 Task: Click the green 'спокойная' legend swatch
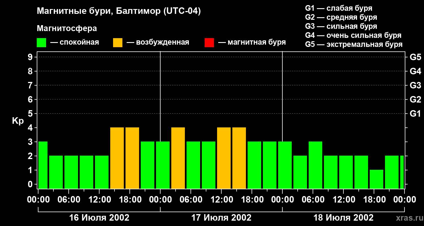[41, 43]
